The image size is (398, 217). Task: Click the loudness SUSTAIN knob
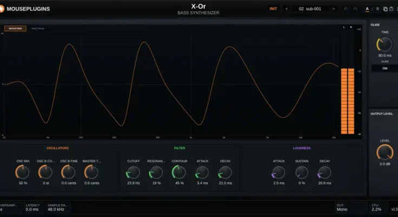pos(302,172)
